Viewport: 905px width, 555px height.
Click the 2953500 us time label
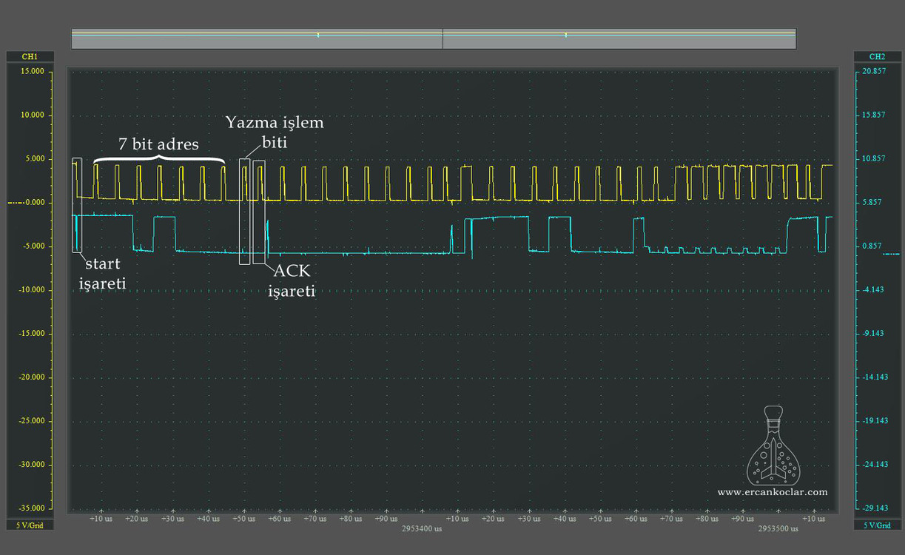pyautogui.click(x=778, y=529)
